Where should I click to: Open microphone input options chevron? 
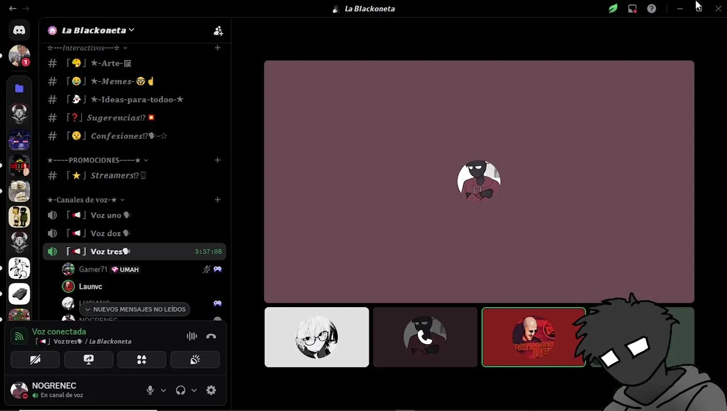[163, 390]
